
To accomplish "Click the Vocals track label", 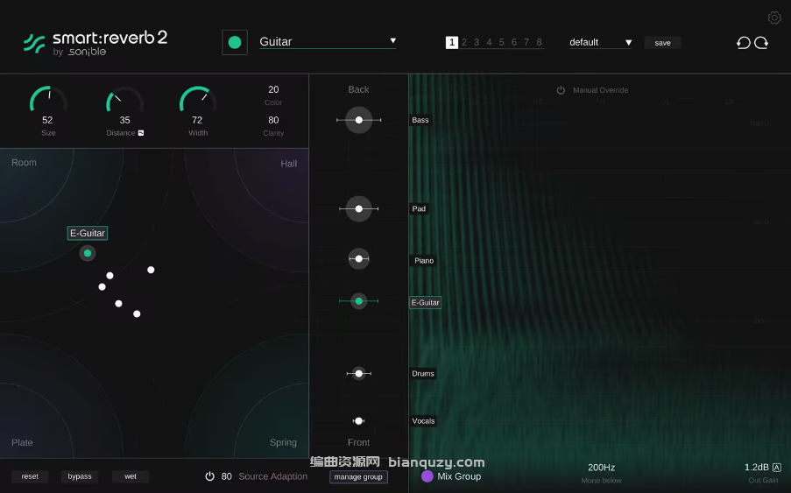I will [423, 421].
